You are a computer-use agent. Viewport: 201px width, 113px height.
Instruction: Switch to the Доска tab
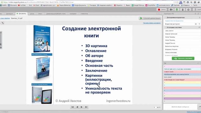(x=32, y=14)
